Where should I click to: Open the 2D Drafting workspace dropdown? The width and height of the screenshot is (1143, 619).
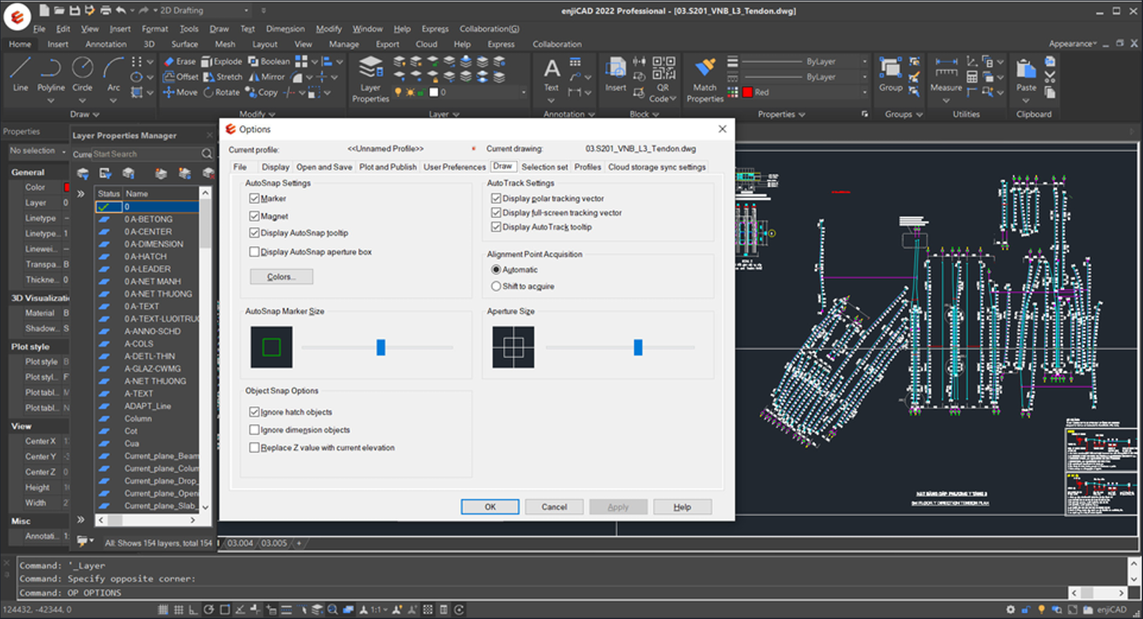(246, 10)
